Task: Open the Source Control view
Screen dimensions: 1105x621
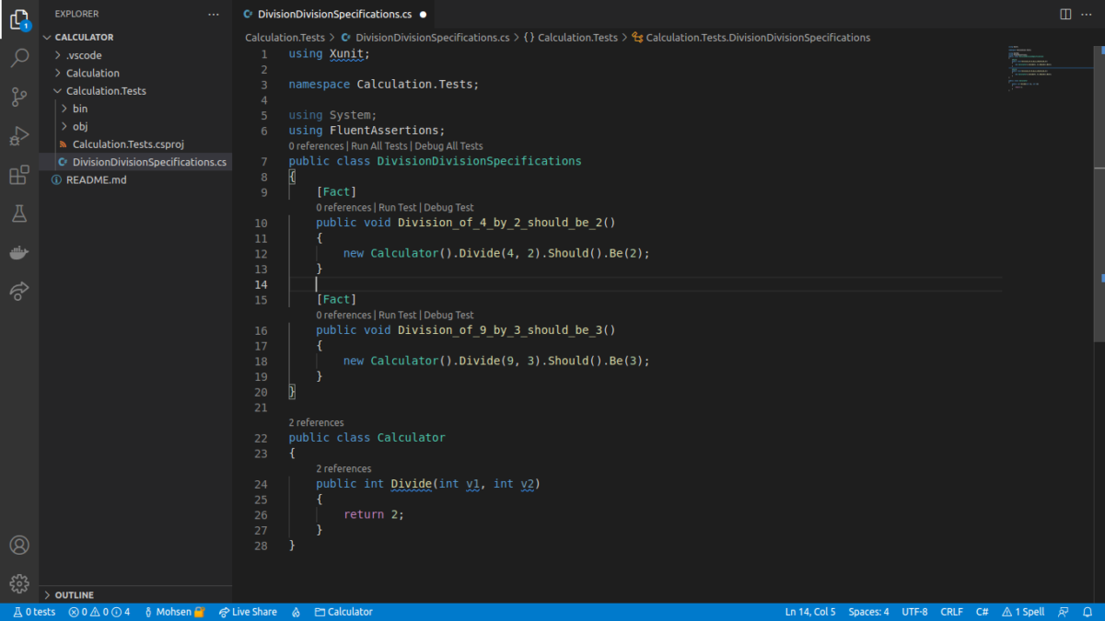Action: tap(19, 98)
